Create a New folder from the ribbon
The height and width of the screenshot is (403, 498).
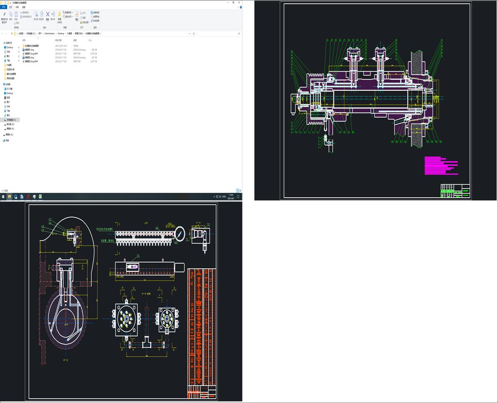click(59, 18)
